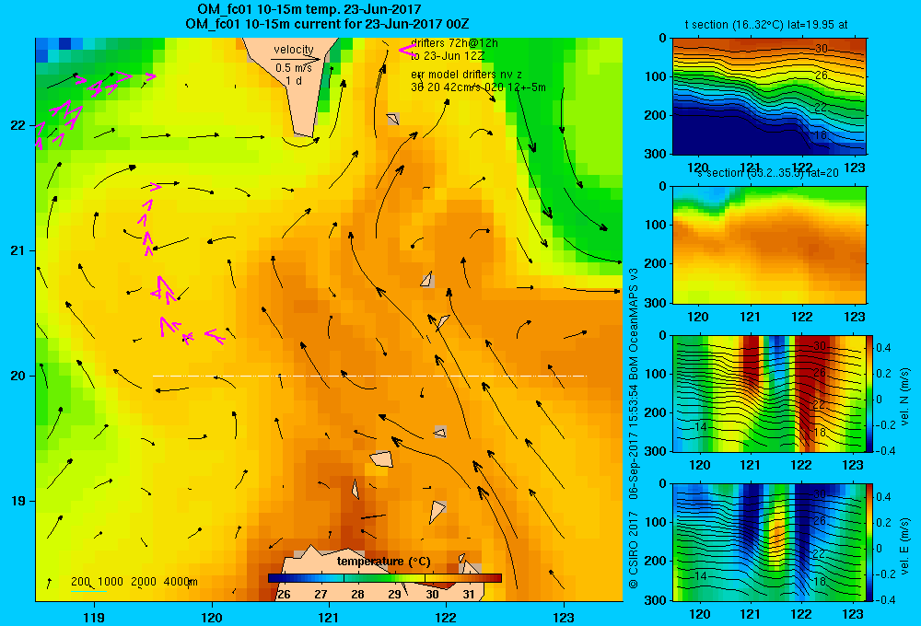
Task: Click the velocity legend reference arrow
Action: [296, 59]
